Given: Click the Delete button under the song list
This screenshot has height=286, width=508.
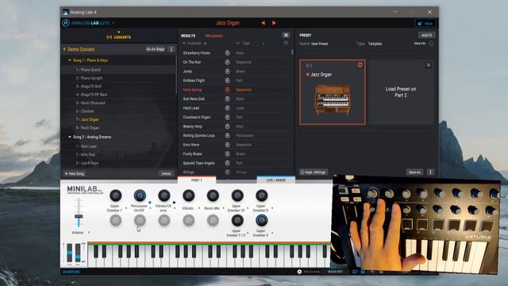Looking at the screenshot, I should tap(166, 174).
